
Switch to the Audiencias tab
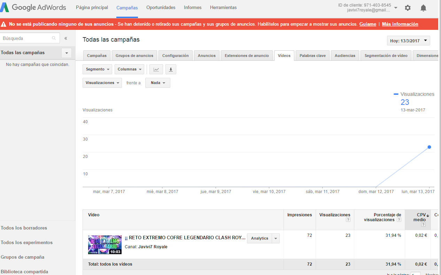tap(345, 56)
